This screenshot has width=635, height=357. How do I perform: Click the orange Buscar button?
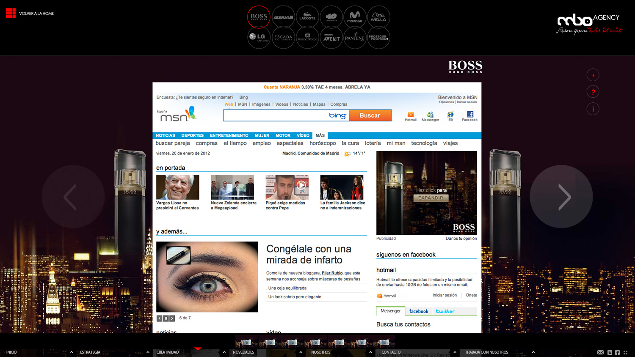(x=370, y=115)
